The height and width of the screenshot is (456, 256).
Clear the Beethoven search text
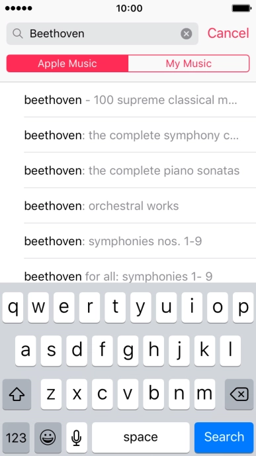(187, 34)
